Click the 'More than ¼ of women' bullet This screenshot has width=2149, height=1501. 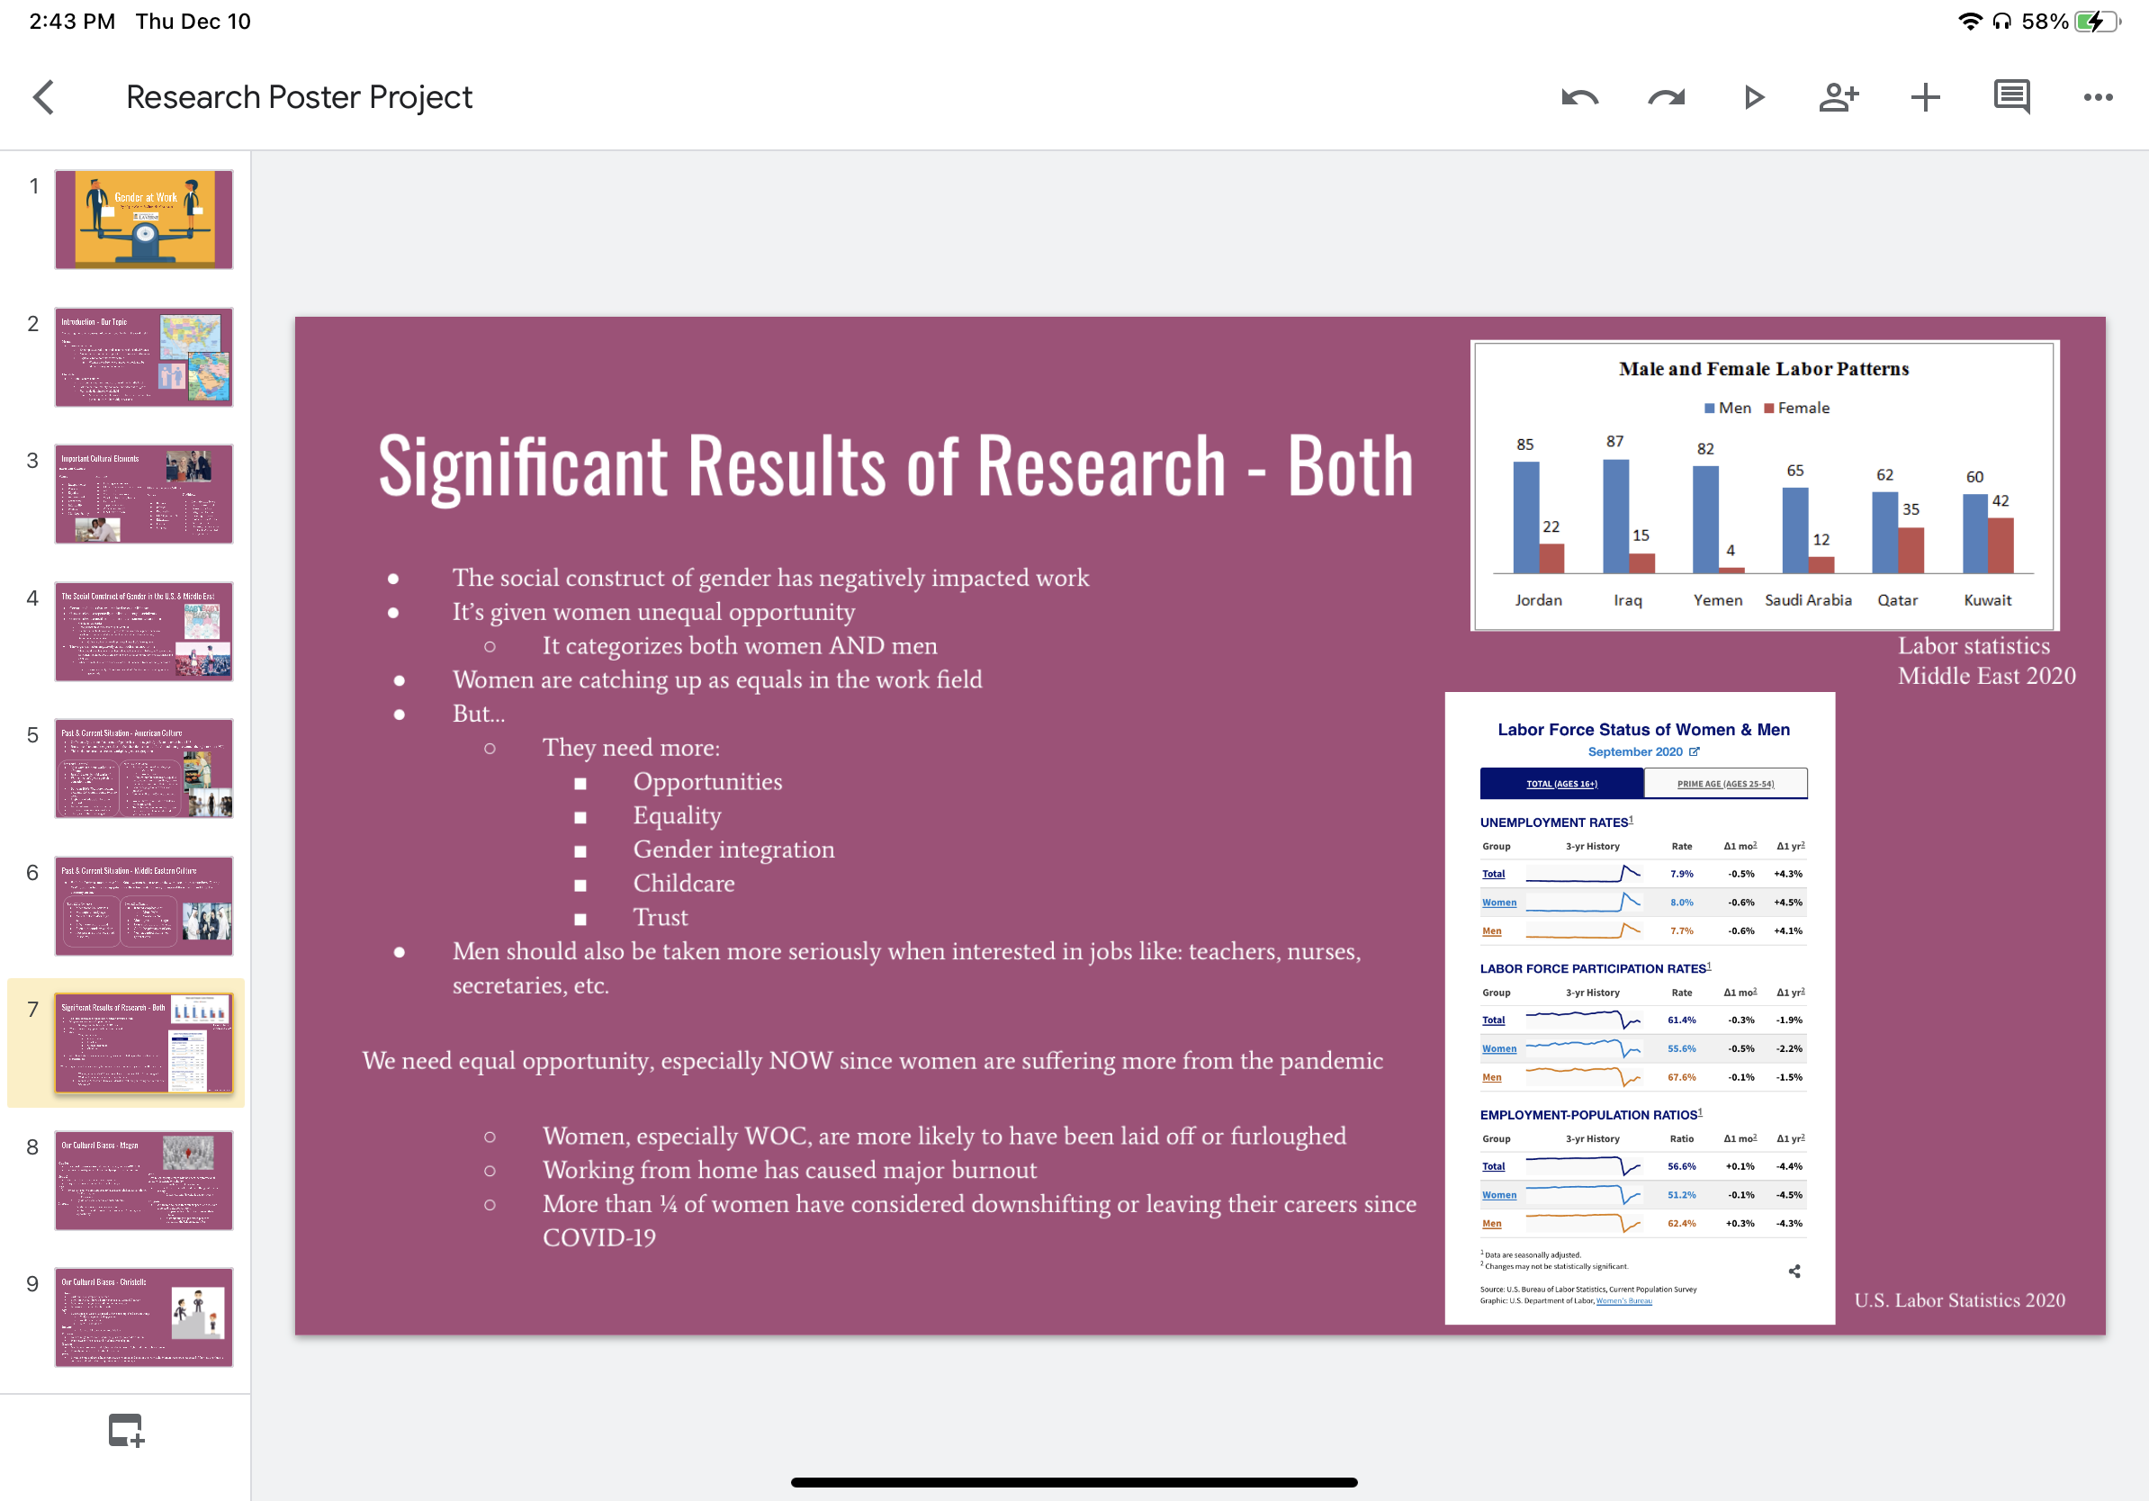coord(979,1220)
